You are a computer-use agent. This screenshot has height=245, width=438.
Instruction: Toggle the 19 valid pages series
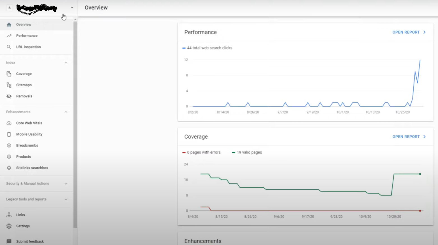pos(247,152)
